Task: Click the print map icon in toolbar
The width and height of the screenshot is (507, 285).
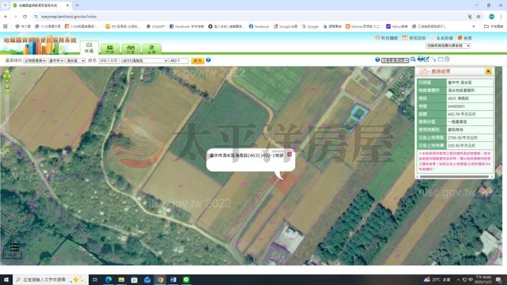Action: (420, 60)
